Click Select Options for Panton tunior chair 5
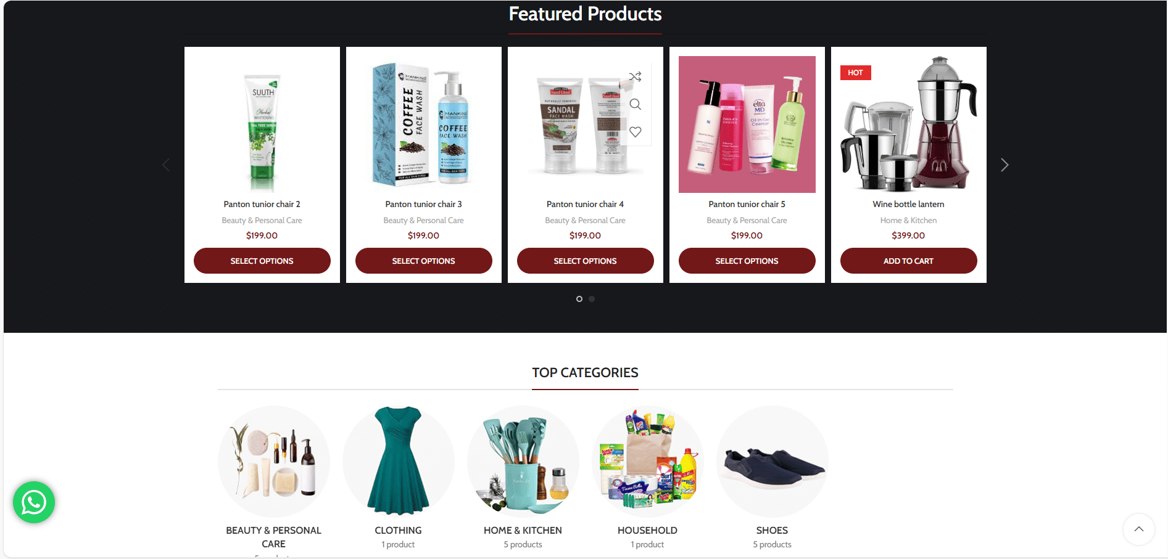Image resolution: width=1168 pixels, height=559 pixels. point(747,261)
